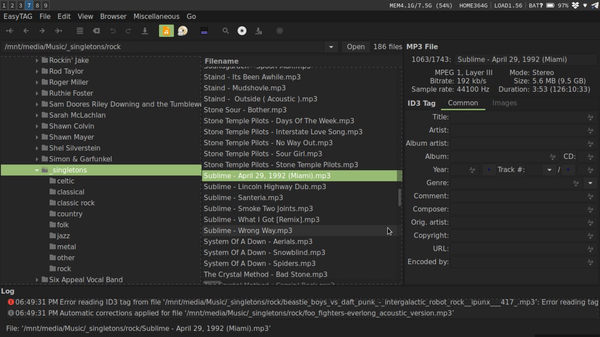
Task: Apply URL to selected files icon
Action: [590, 248]
